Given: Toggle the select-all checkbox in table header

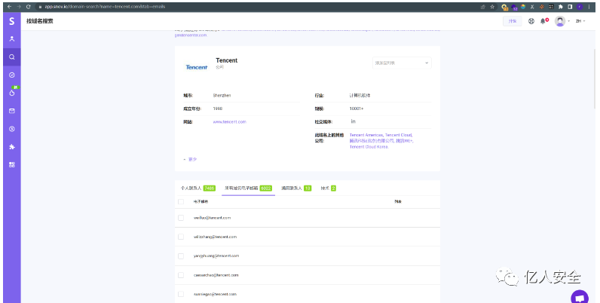Looking at the screenshot, I should pyautogui.click(x=181, y=201).
